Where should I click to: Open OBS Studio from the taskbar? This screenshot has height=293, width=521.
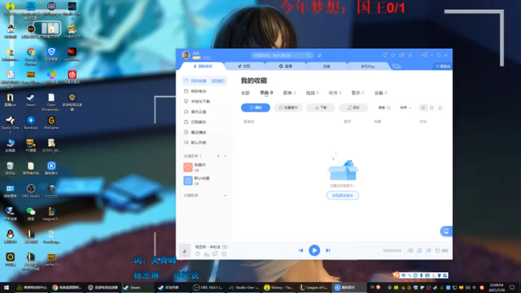[x=208, y=288]
